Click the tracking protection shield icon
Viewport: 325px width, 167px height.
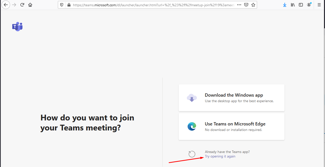[61, 5]
